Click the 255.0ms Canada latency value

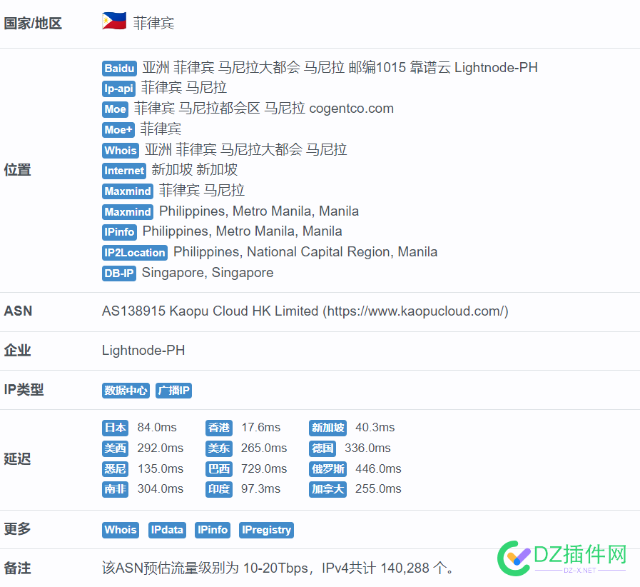pos(378,489)
